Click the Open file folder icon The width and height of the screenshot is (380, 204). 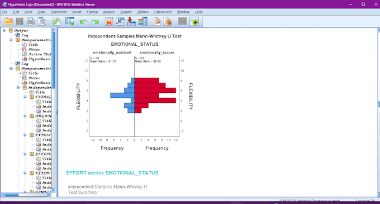coord(8,22)
